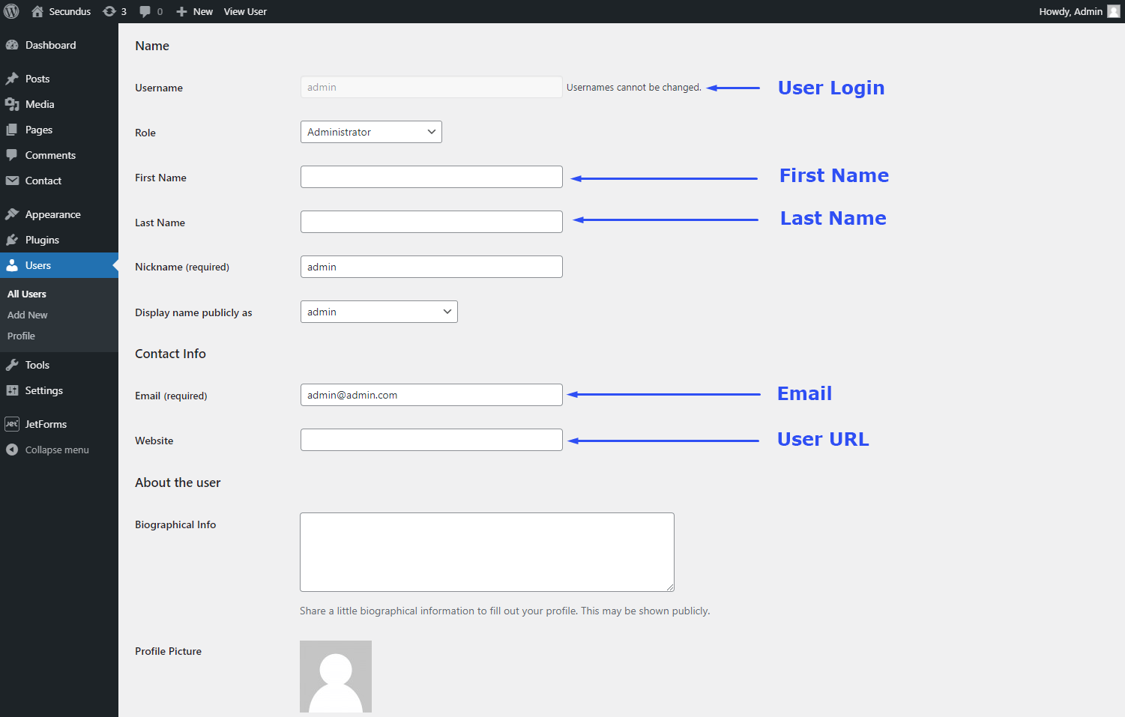
Task: Select the Media library icon in the sidebar
Action: click(x=13, y=104)
